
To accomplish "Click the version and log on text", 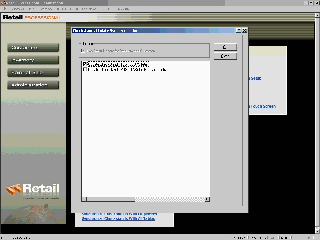I will coord(85,9).
